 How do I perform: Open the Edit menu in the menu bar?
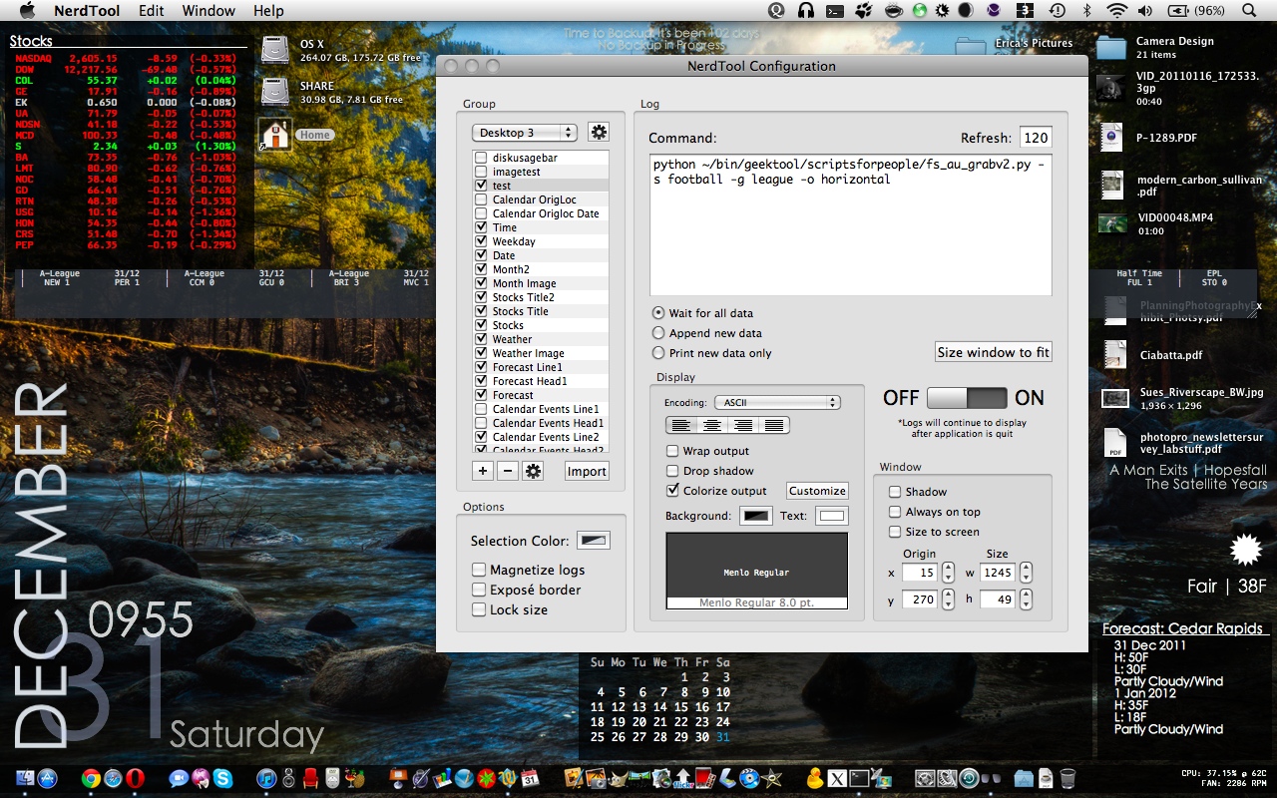pyautogui.click(x=152, y=11)
